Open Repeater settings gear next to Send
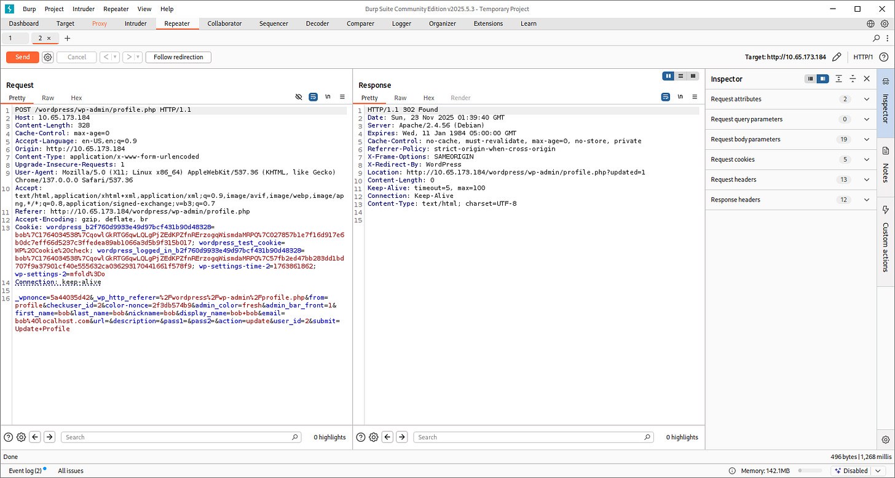 [x=48, y=57]
